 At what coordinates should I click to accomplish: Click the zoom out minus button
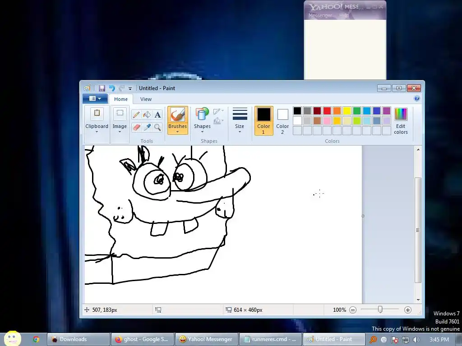353,310
